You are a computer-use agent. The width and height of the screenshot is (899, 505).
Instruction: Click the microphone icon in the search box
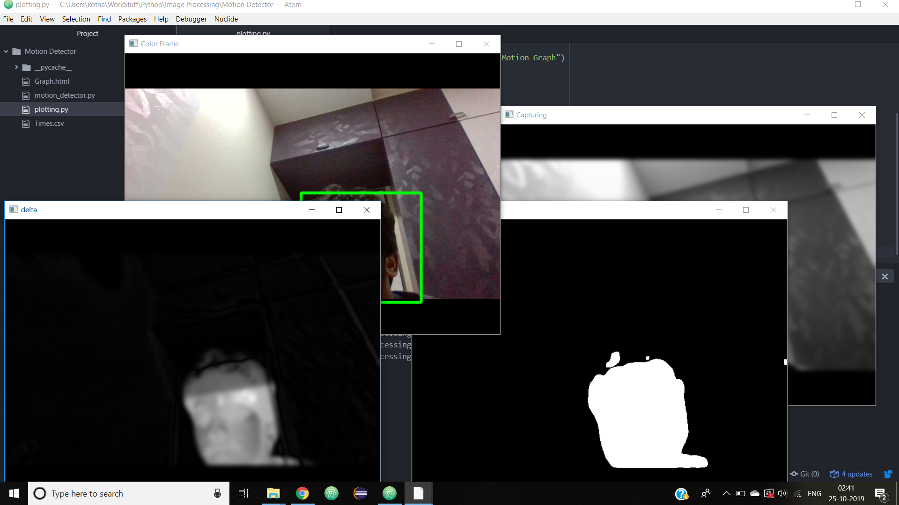pos(217,493)
